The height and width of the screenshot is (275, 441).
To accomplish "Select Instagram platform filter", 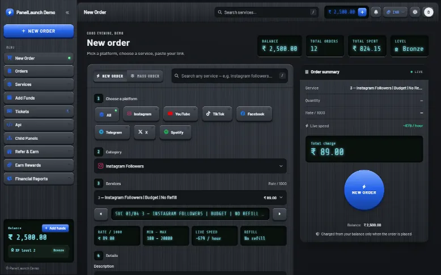I will tap(141, 114).
